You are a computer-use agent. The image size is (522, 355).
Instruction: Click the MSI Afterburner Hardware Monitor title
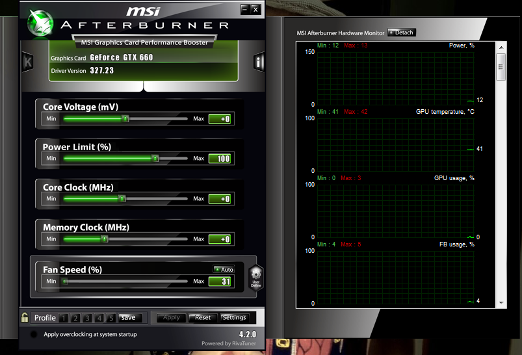pos(340,33)
